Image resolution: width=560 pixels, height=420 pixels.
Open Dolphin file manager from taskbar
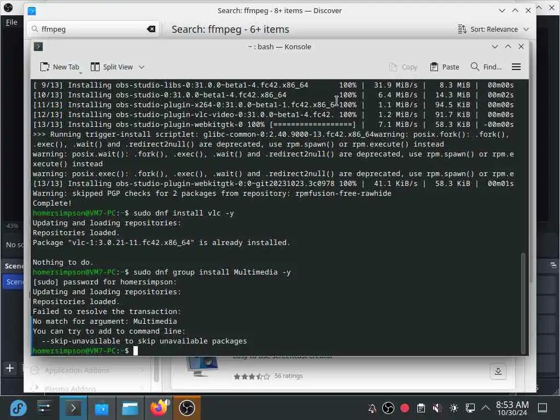(130, 408)
